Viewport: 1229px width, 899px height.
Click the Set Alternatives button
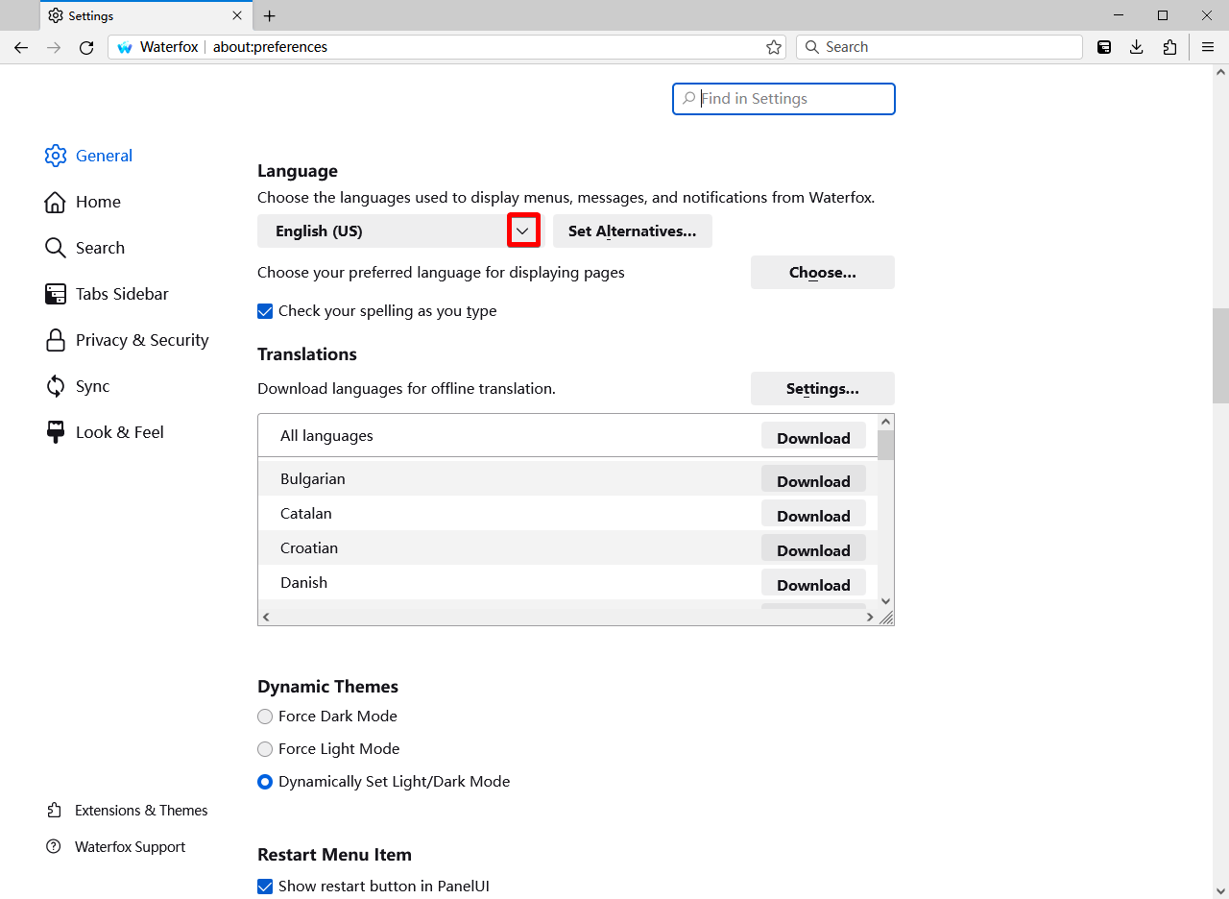point(632,231)
